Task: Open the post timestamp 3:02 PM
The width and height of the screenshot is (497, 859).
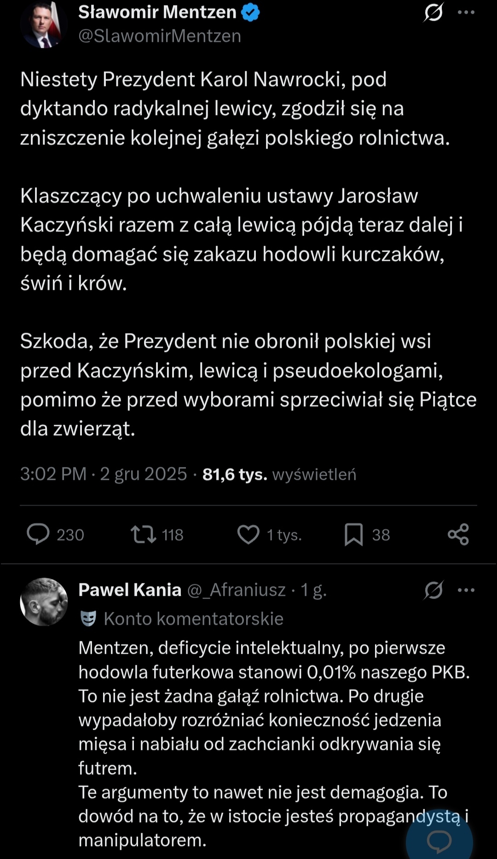Action: (53, 474)
